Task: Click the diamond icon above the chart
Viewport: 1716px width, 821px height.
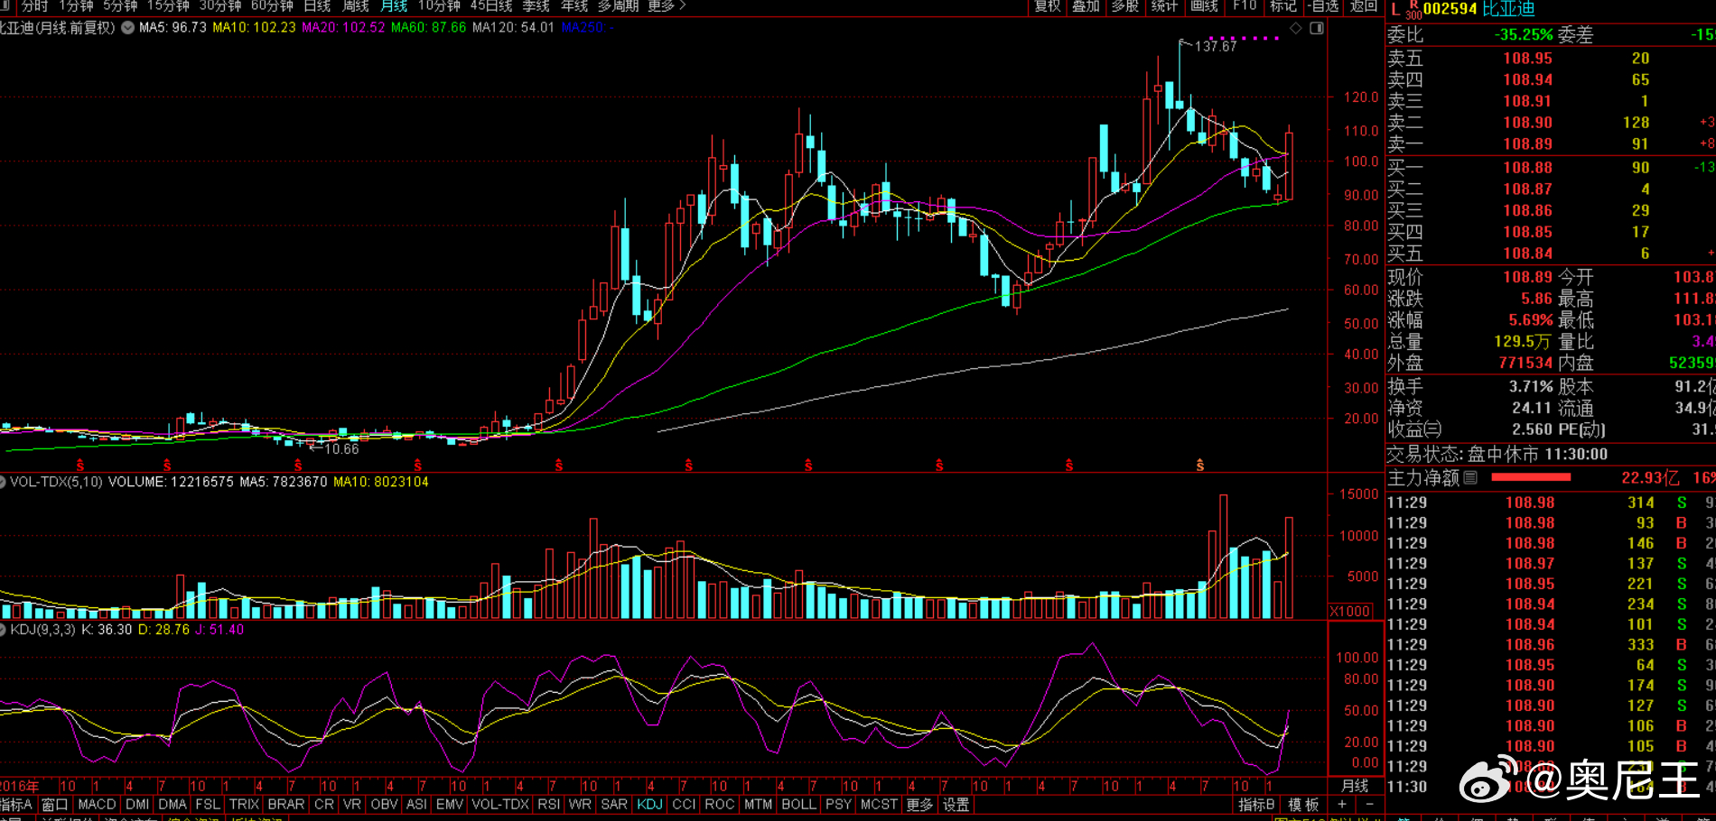Action: (1296, 28)
